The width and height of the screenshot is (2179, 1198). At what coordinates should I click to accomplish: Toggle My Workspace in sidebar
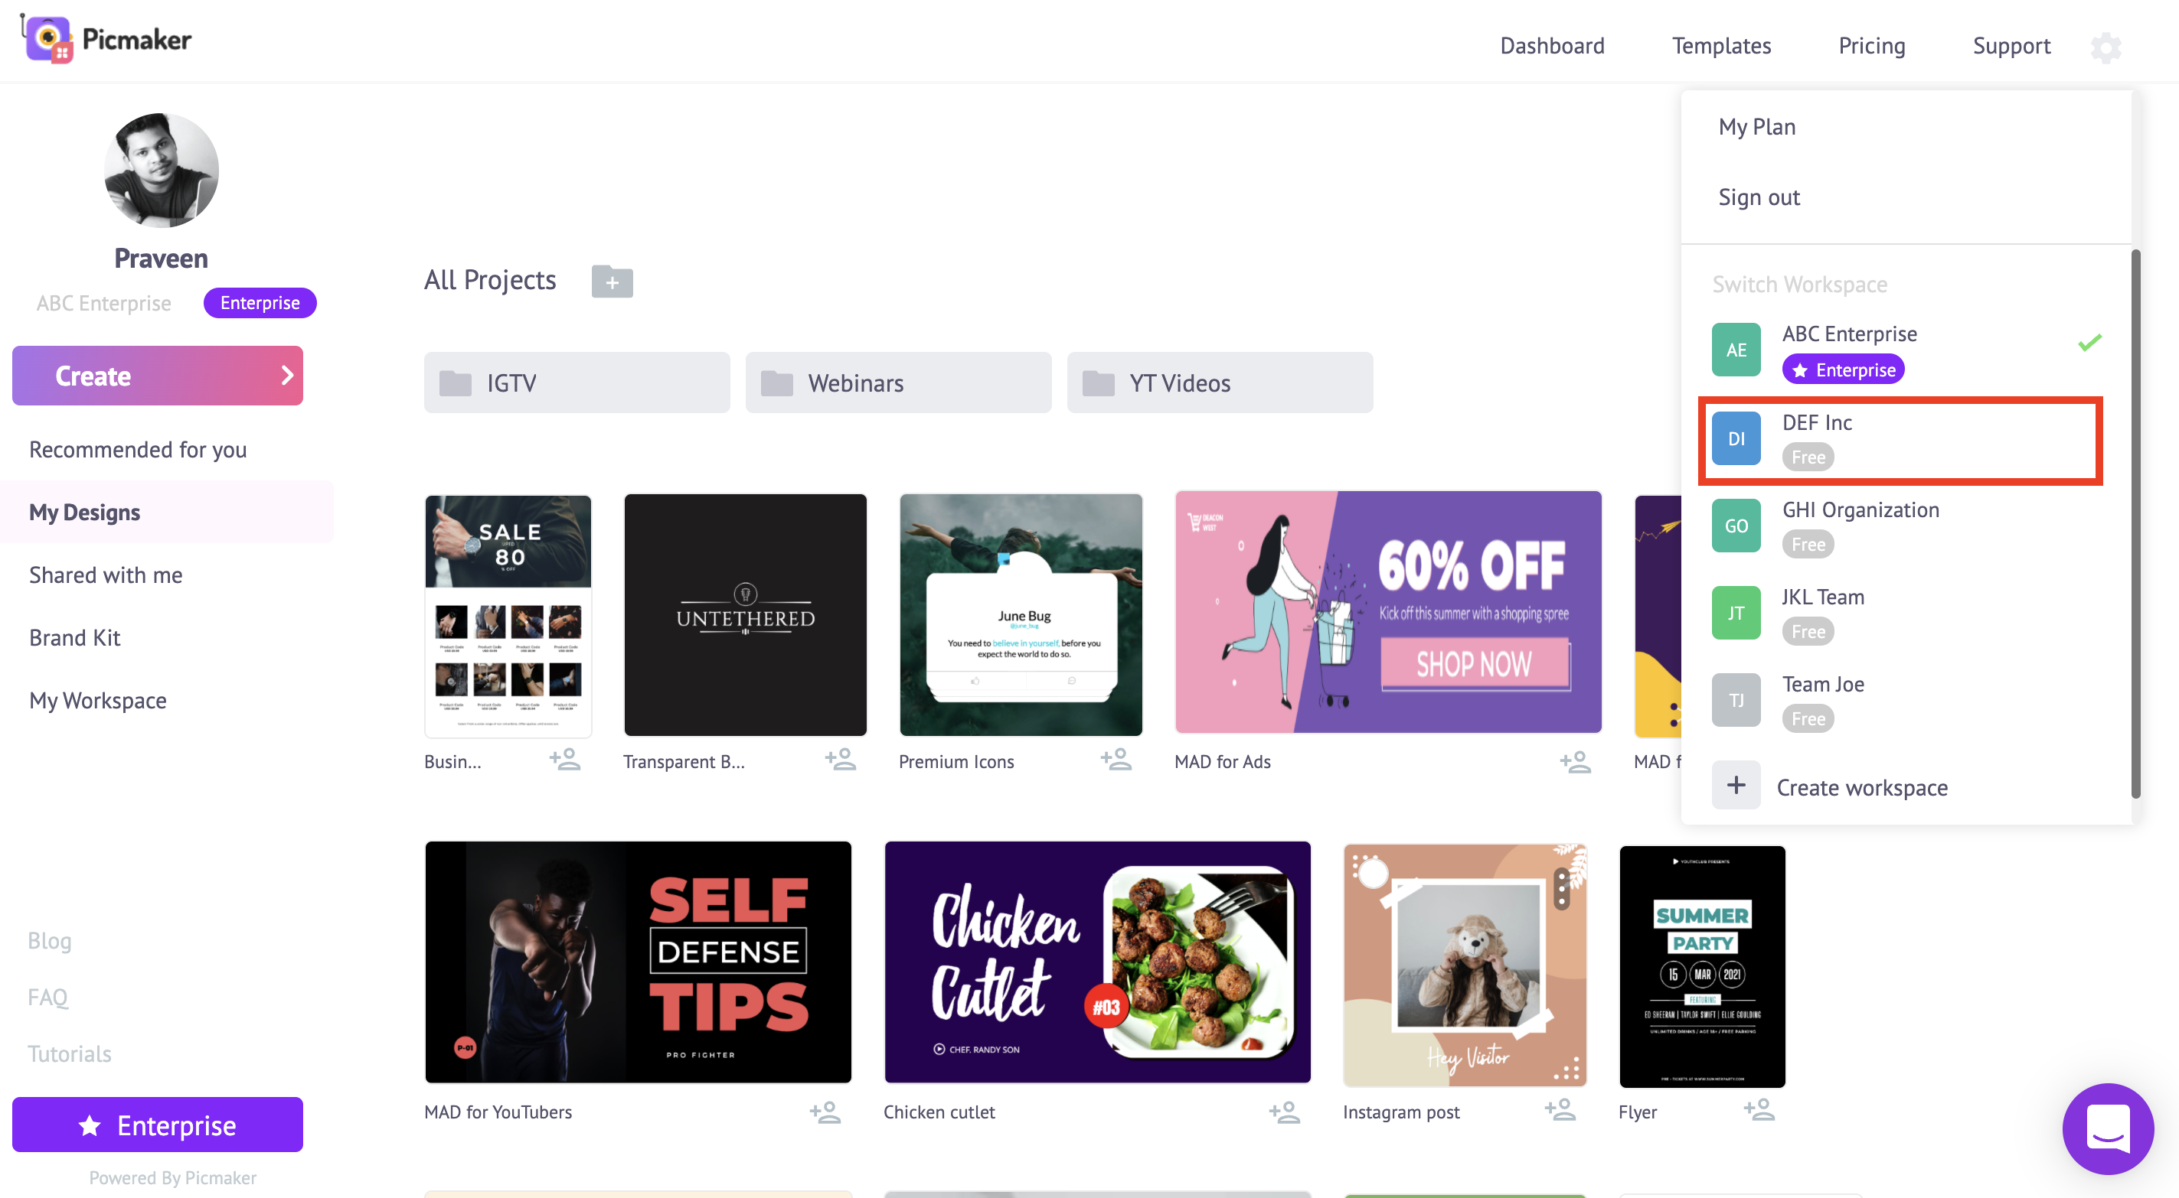97,698
